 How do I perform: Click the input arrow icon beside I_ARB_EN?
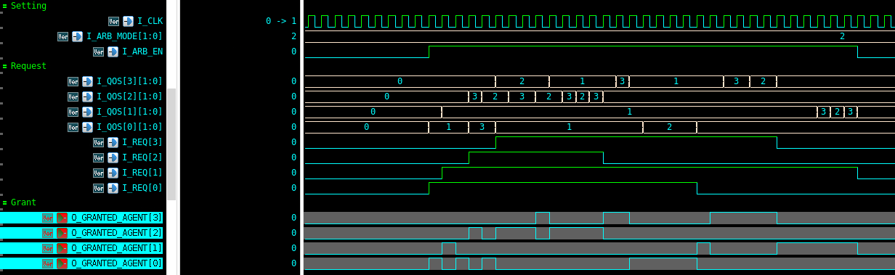coord(113,52)
